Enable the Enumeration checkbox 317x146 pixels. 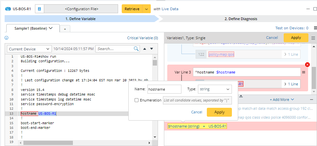[137, 100]
